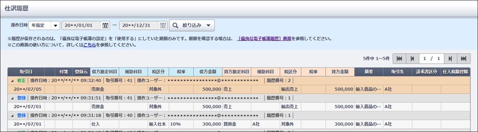Click the 10% tax rate cell

coord(181,124)
